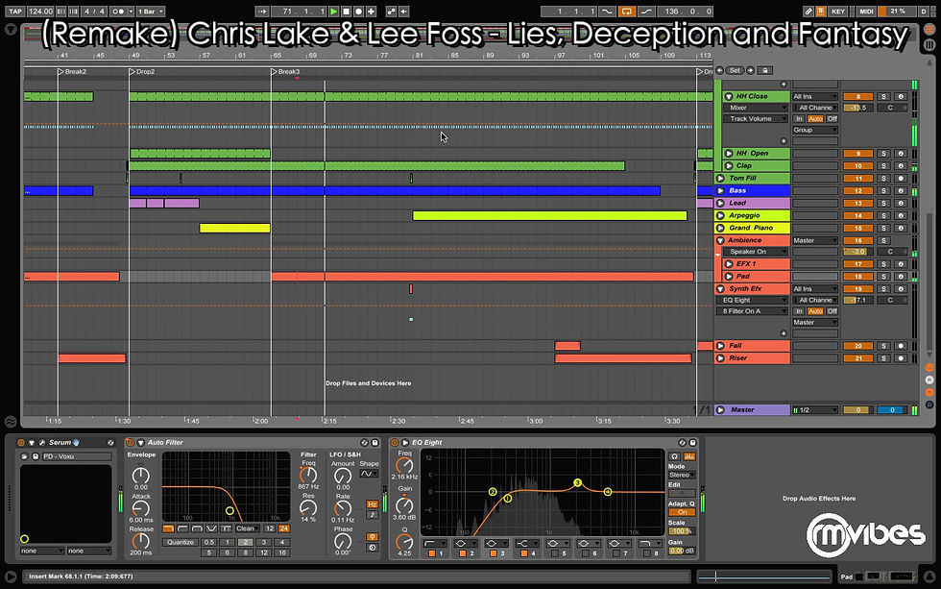Unfold the HH Open track
This screenshot has width=941, height=589.
pyautogui.click(x=729, y=153)
